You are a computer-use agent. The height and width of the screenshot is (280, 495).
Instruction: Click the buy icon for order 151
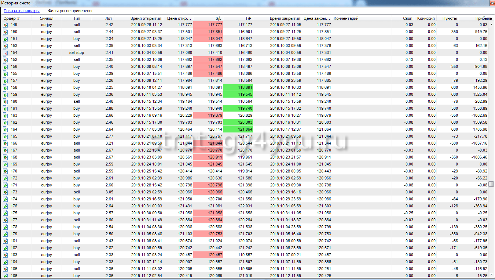5,39
